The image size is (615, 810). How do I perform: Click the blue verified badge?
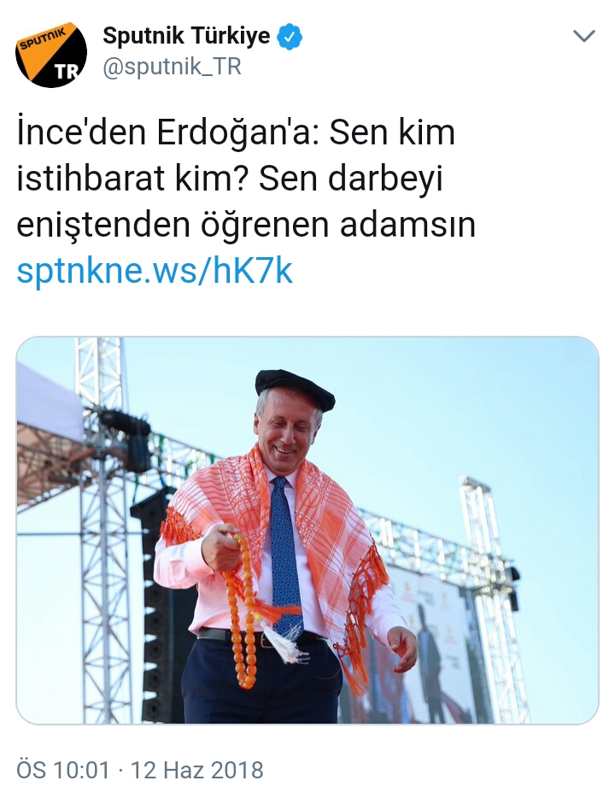(290, 37)
